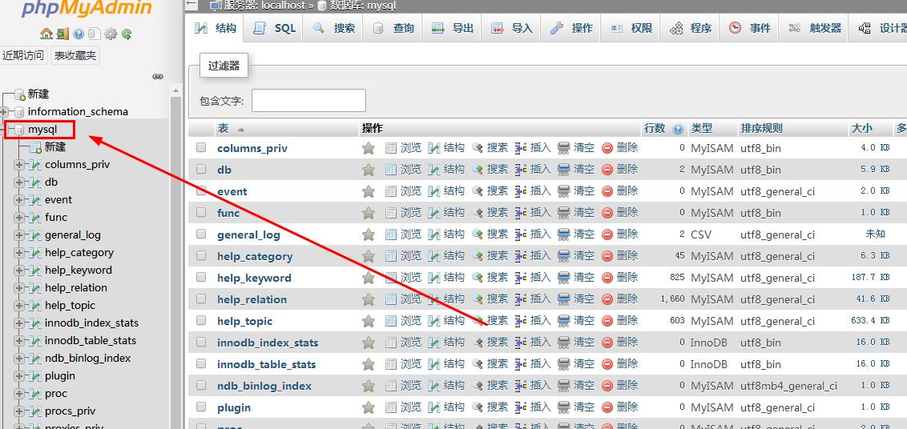Structure icon for db row
Image resolution: width=907 pixels, height=429 pixels.
434,170
